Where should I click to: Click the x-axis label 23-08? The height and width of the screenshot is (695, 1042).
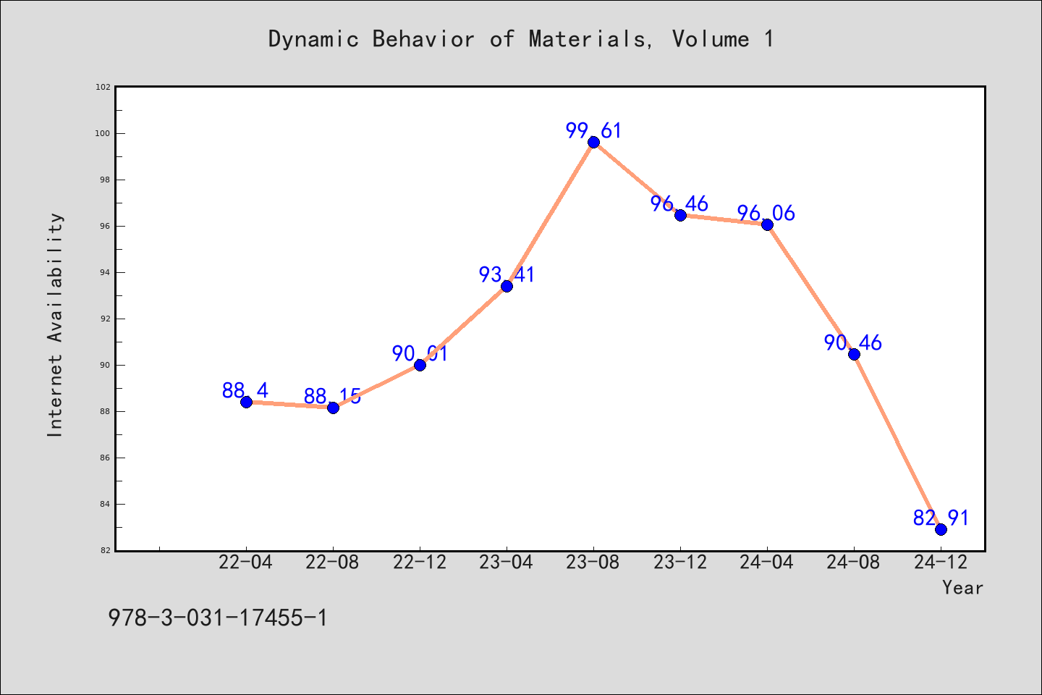coord(593,563)
